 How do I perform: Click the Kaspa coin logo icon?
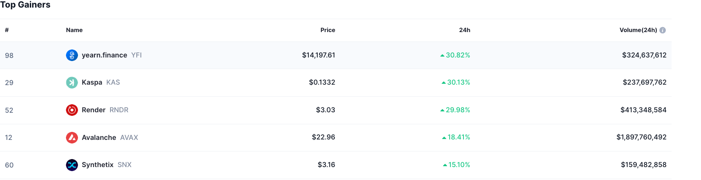pos(72,82)
